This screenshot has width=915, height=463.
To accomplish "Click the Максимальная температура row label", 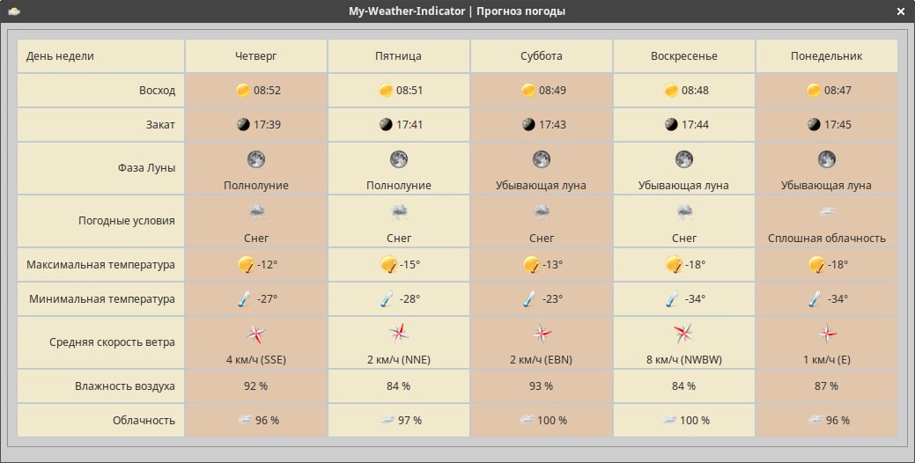I will coord(100,265).
